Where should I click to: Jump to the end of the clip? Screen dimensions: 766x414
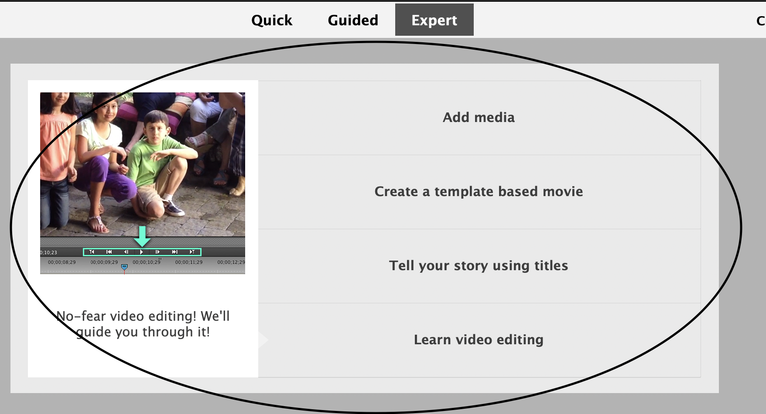coord(175,252)
